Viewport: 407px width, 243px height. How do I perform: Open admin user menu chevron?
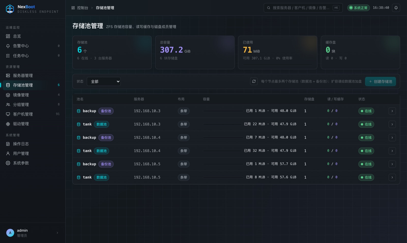57,233
